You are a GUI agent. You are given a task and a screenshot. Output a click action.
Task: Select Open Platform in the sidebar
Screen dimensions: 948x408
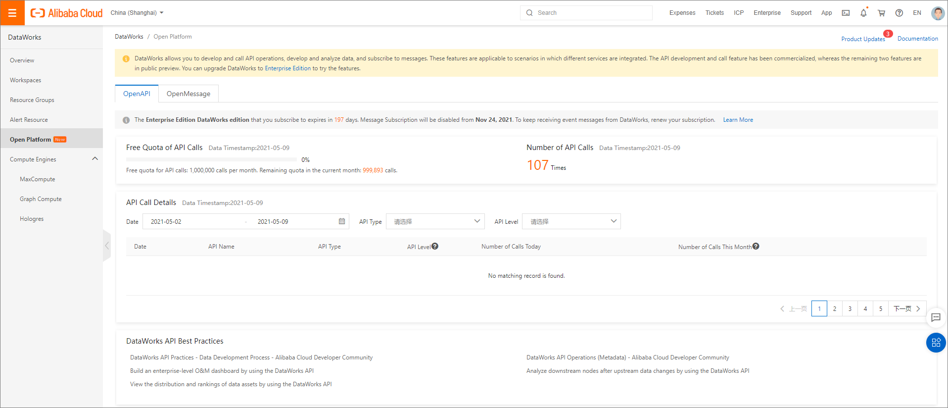(51, 139)
